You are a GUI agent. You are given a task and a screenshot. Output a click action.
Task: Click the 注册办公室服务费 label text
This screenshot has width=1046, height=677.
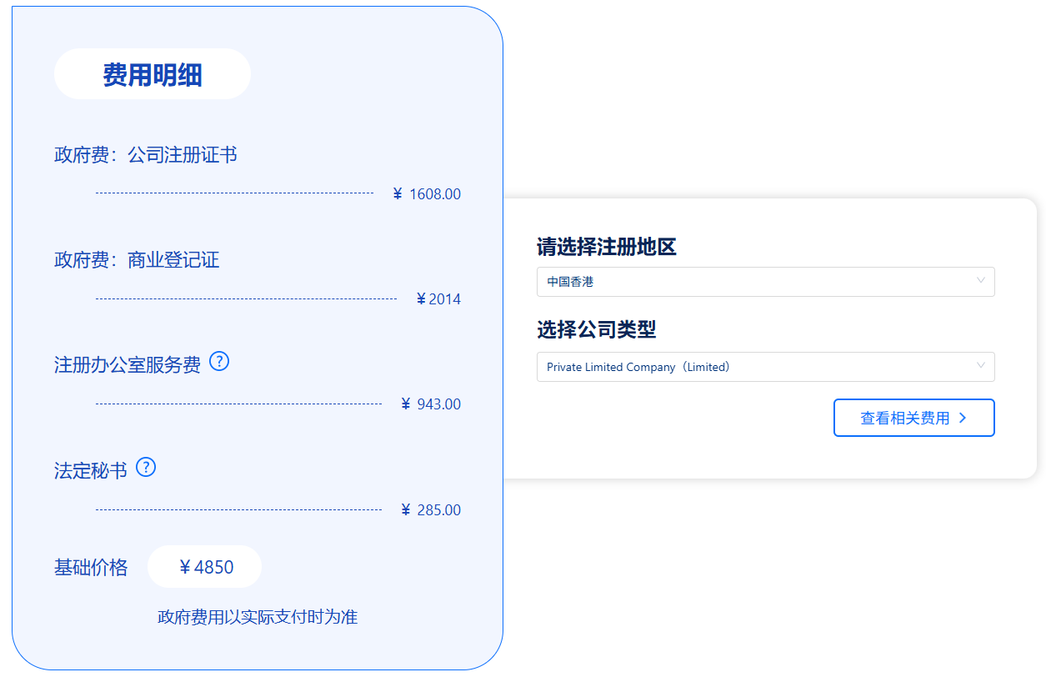point(128,365)
